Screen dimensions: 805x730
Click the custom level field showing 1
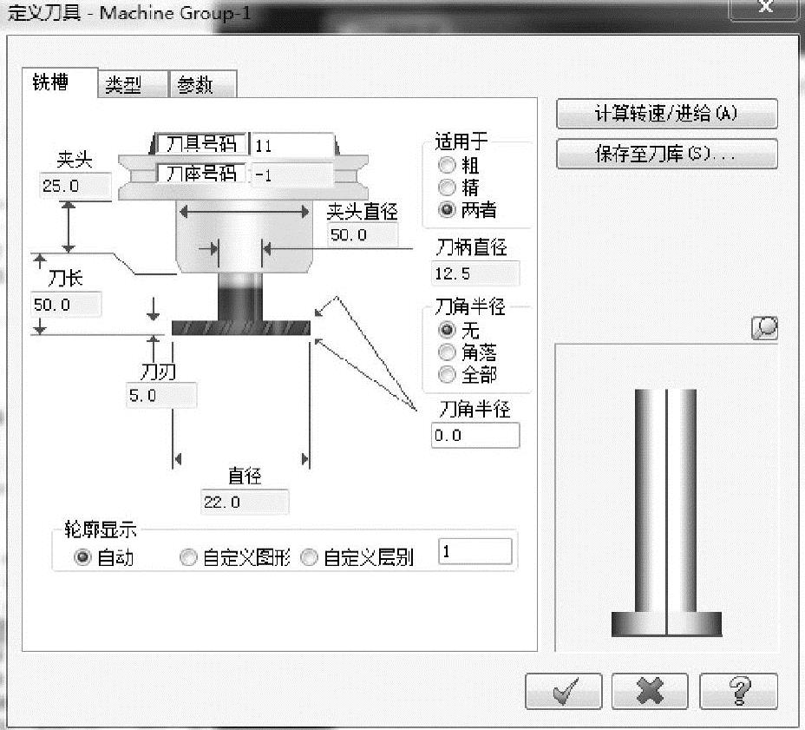tap(474, 552)
